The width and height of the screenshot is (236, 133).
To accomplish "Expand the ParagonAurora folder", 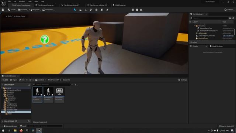I will [x=3, y=104].
